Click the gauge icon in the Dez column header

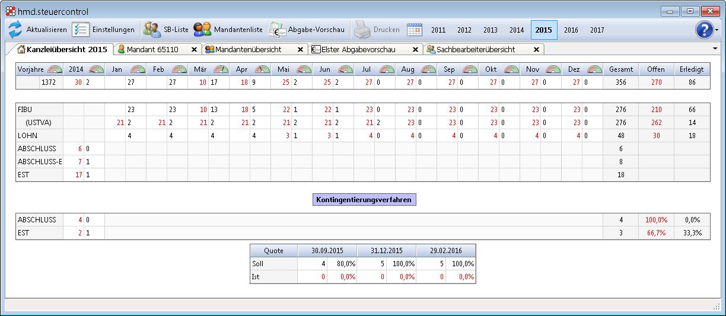pos(594,70)
